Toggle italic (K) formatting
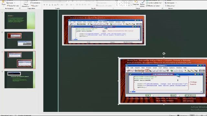 point(47,5)
